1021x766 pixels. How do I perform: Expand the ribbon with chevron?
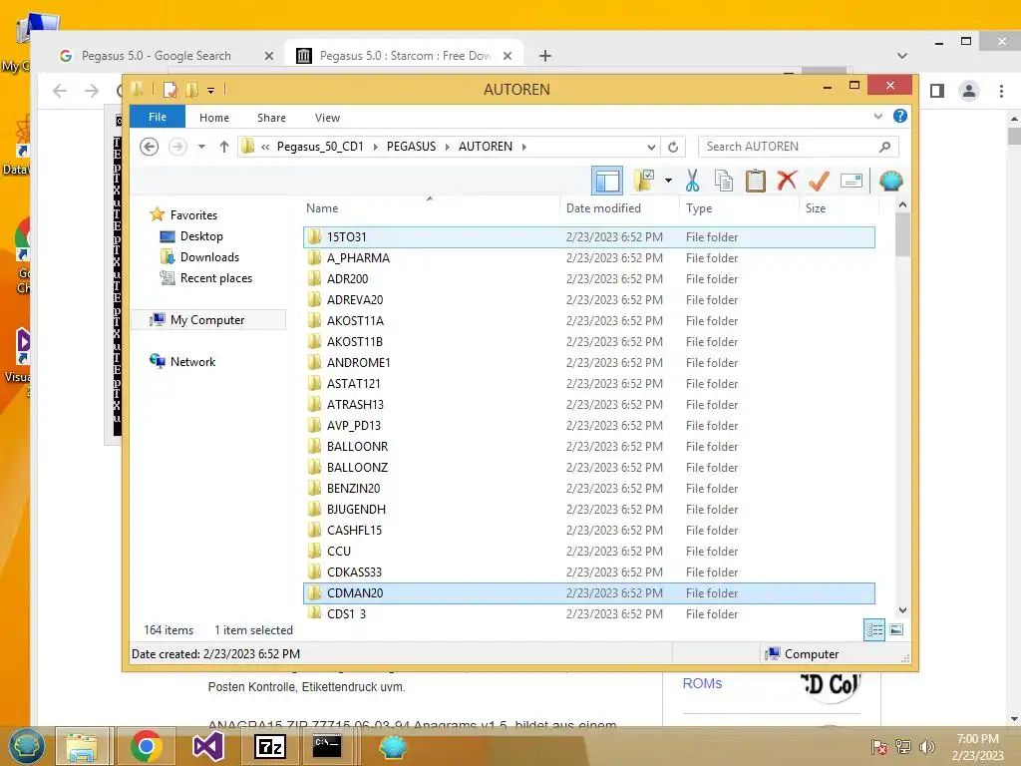pos(877,117)
